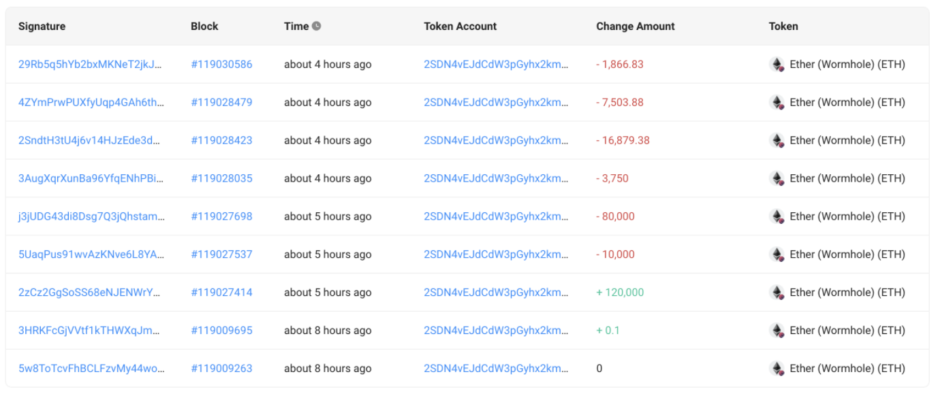Click the Ether token icon in the -3,750 row
Image resolution: width=938 pixels, height=400 pixels.
click(777, 179)
